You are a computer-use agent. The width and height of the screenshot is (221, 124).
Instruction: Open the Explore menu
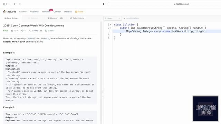click(x=23, y=12)
